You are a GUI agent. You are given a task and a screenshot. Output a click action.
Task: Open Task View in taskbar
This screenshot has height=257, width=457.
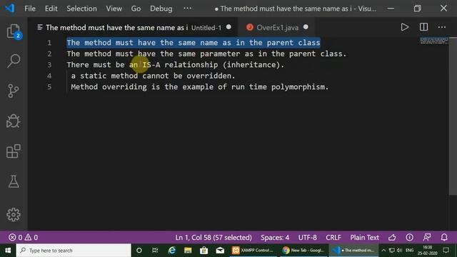click(x=155, y=251)
